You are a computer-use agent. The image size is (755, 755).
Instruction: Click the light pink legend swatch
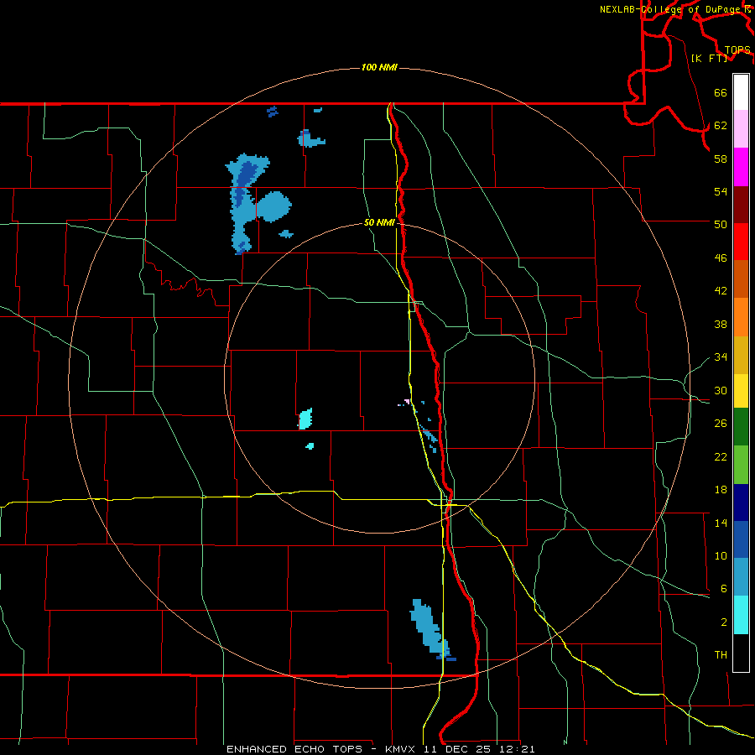741,128
